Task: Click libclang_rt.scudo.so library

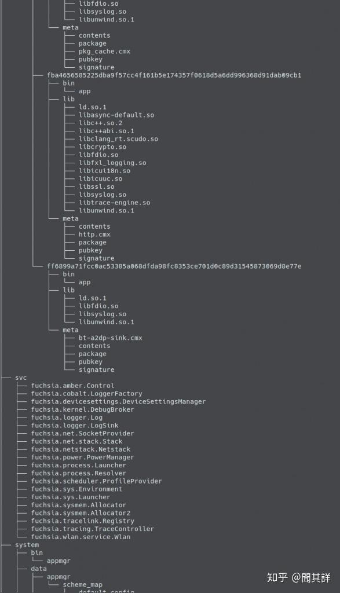Action: click(118, 139)
